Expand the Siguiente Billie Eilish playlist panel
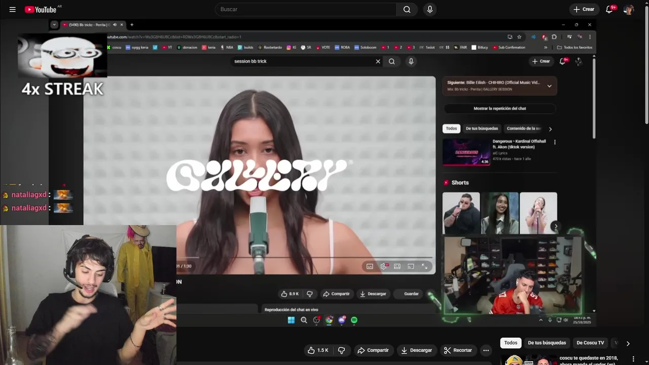649x365 pixels. [x=549, y=86]
